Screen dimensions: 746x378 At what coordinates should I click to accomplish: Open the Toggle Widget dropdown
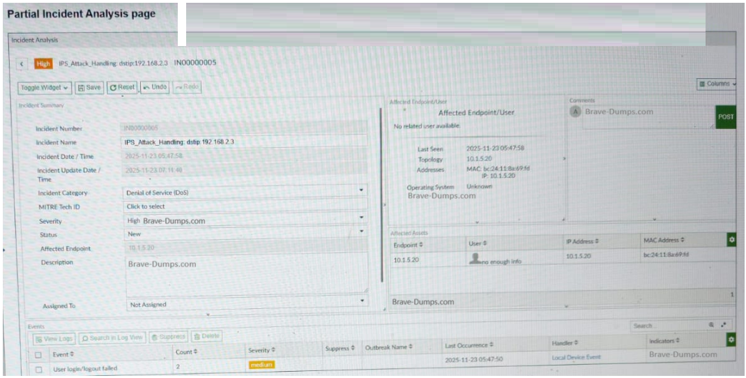coord(45,88)
